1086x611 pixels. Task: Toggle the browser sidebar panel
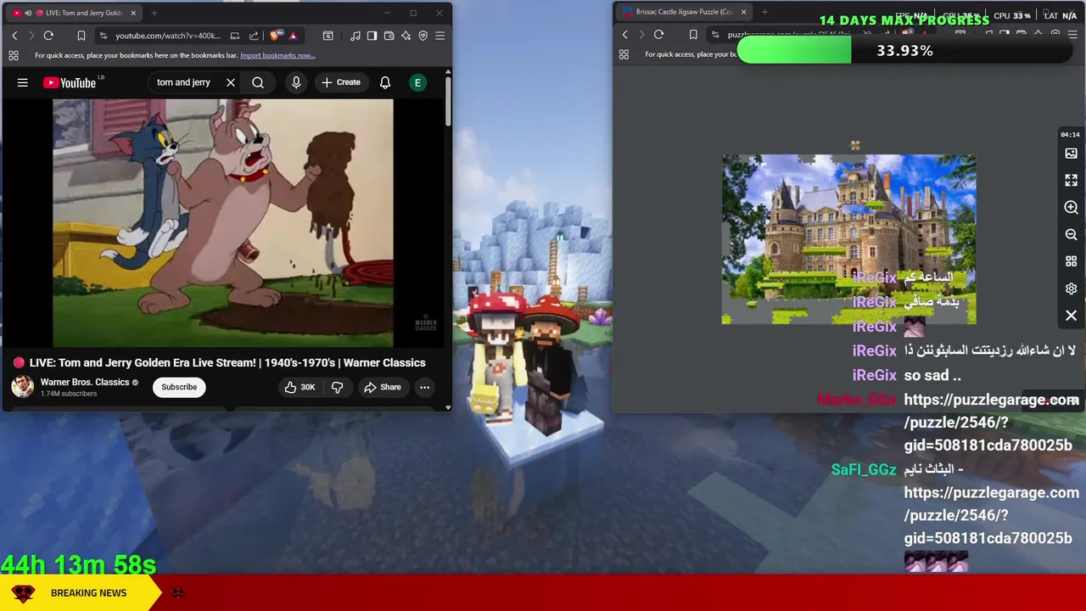tap(372, 36)
